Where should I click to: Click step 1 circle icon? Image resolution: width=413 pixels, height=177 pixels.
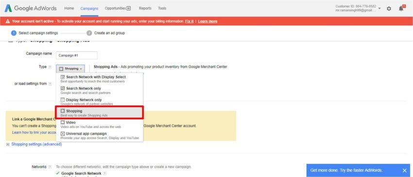(14, 33)
